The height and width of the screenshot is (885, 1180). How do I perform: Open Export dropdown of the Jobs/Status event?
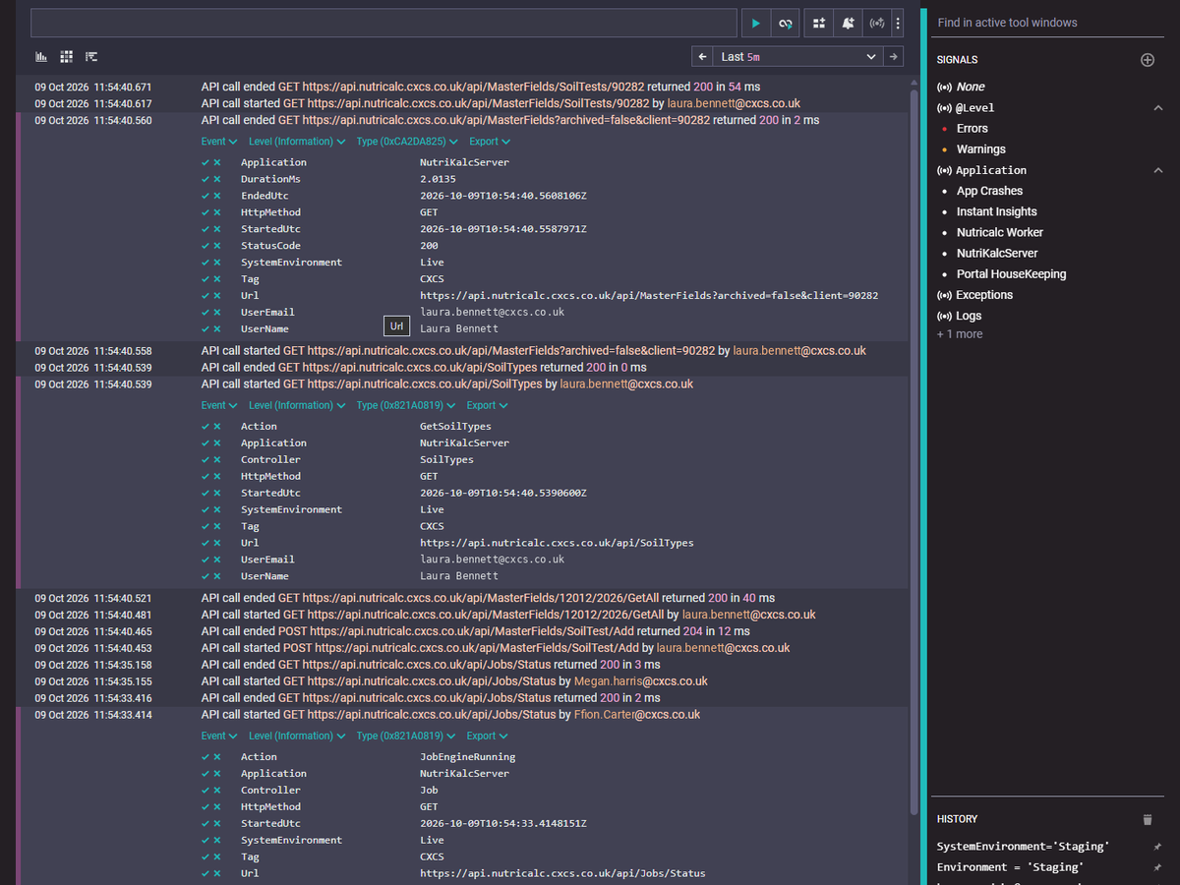(487, 736)
